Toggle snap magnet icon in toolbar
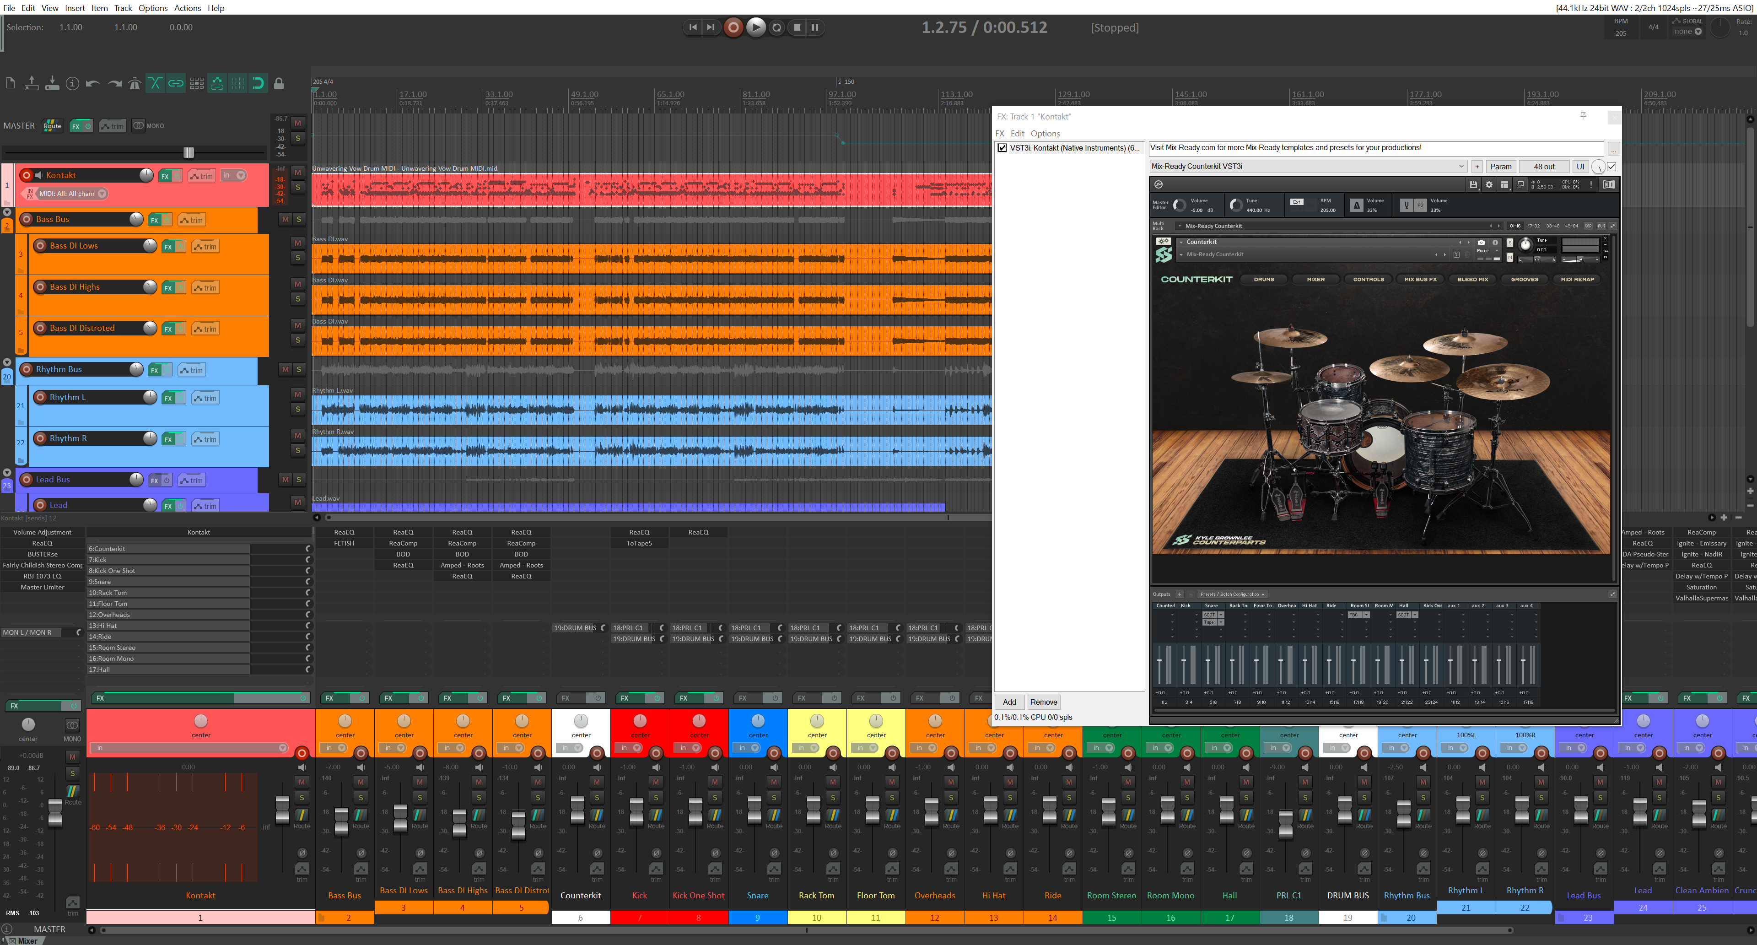The image size is (1757, 945). coord(258,83)
